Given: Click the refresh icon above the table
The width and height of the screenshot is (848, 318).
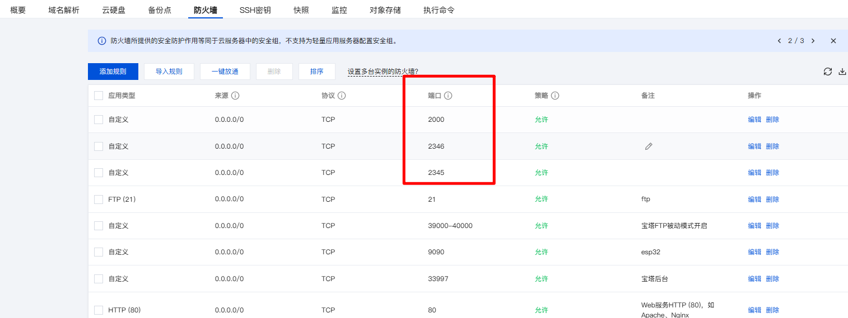Looking at the screenshot, I should click(827, 72).
